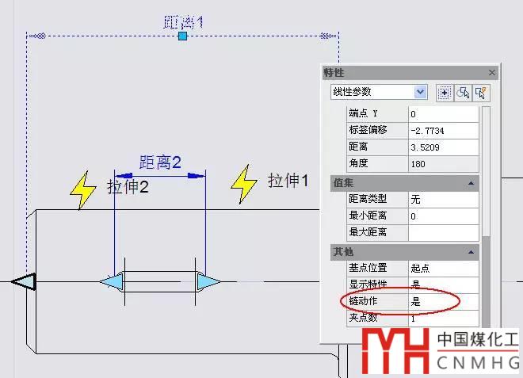The height and width of the screenshot is (378, 523).
Task: Click the right cyan triangle grip of 距离2
Action: pos(208,282)
